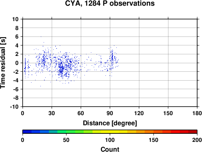Image resolution: width=202 pixels, height=152 pixels.
Task: Click the yellow section of the colorbar
Action: click(110, 132)
